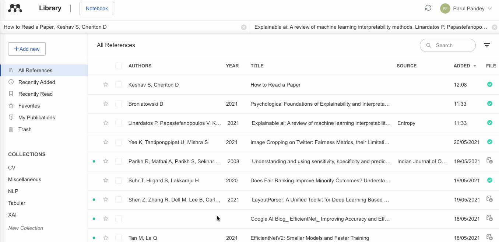Viewport: 499px width, 242px height.
Task: Select the XAI collection
Action: point(12,215)
